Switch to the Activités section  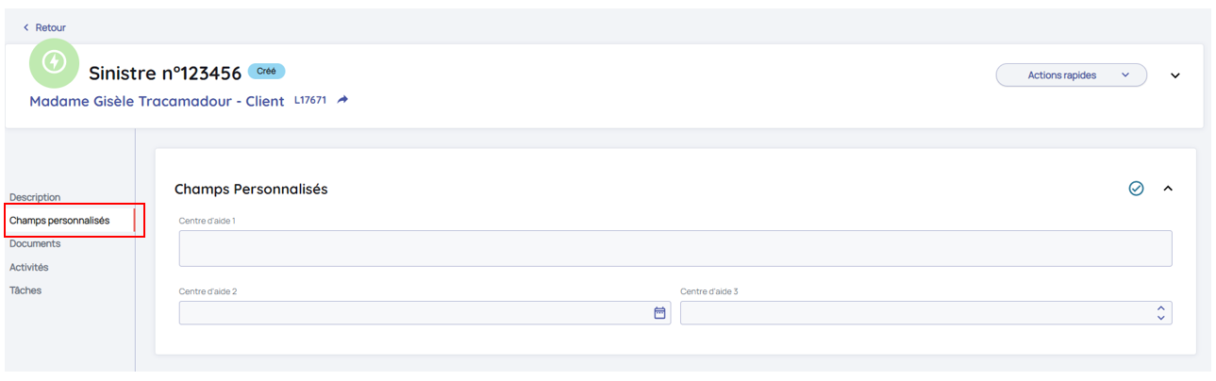(29, 267)
